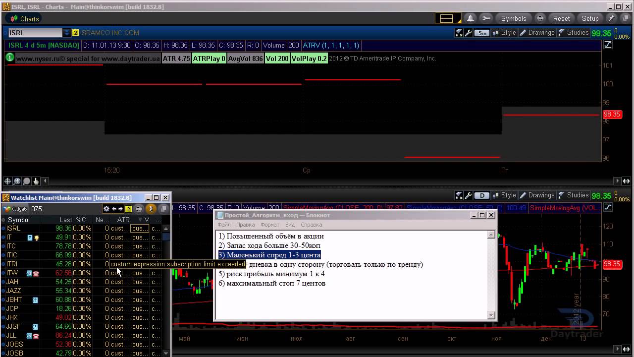Viewport: 634px width, 357px height.
Task: Click the zoom out magnifier icon
Action: (26, 181)
